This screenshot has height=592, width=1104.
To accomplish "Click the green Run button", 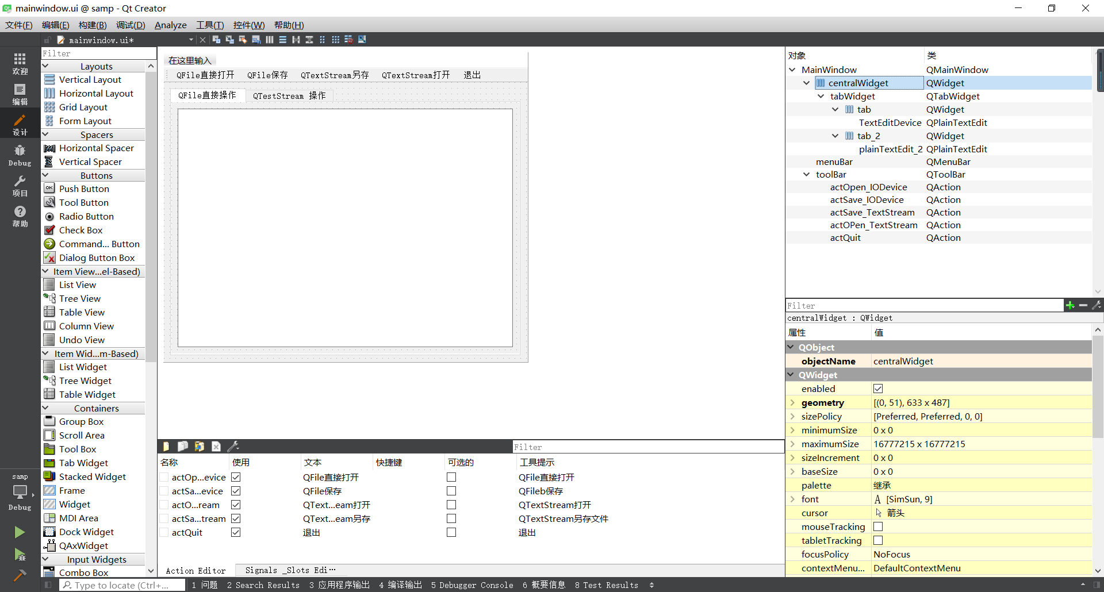I will tap(20, 532).
